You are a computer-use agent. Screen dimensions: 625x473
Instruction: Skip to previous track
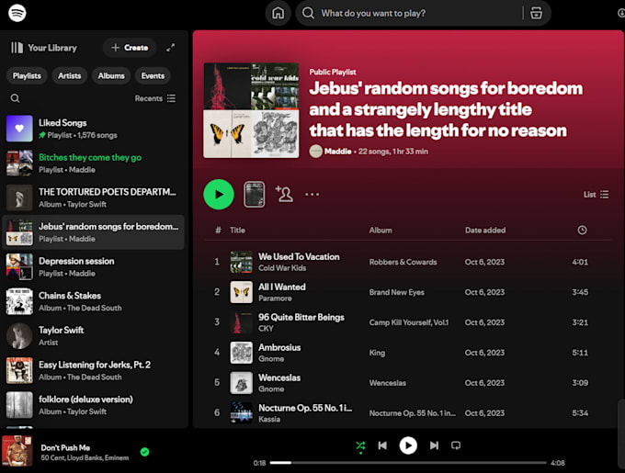(x=382, y=445)
